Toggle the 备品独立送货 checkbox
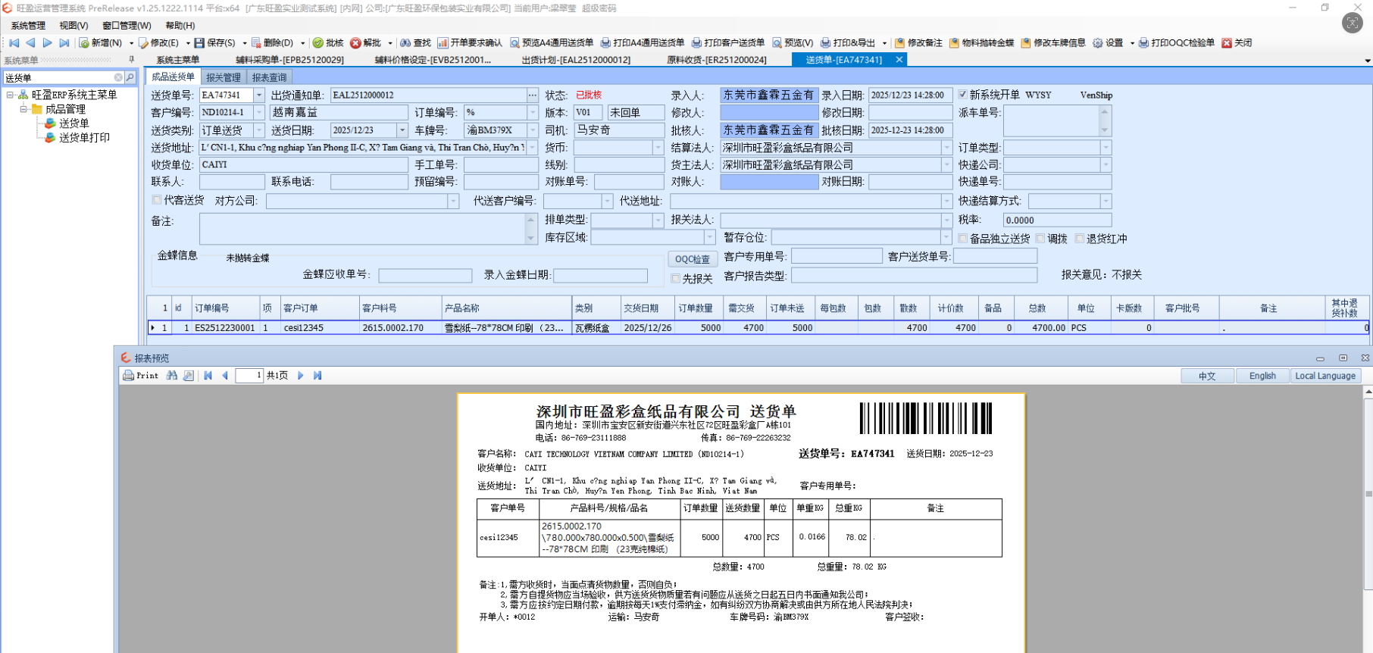1373x653 pixels. [962, 239]
